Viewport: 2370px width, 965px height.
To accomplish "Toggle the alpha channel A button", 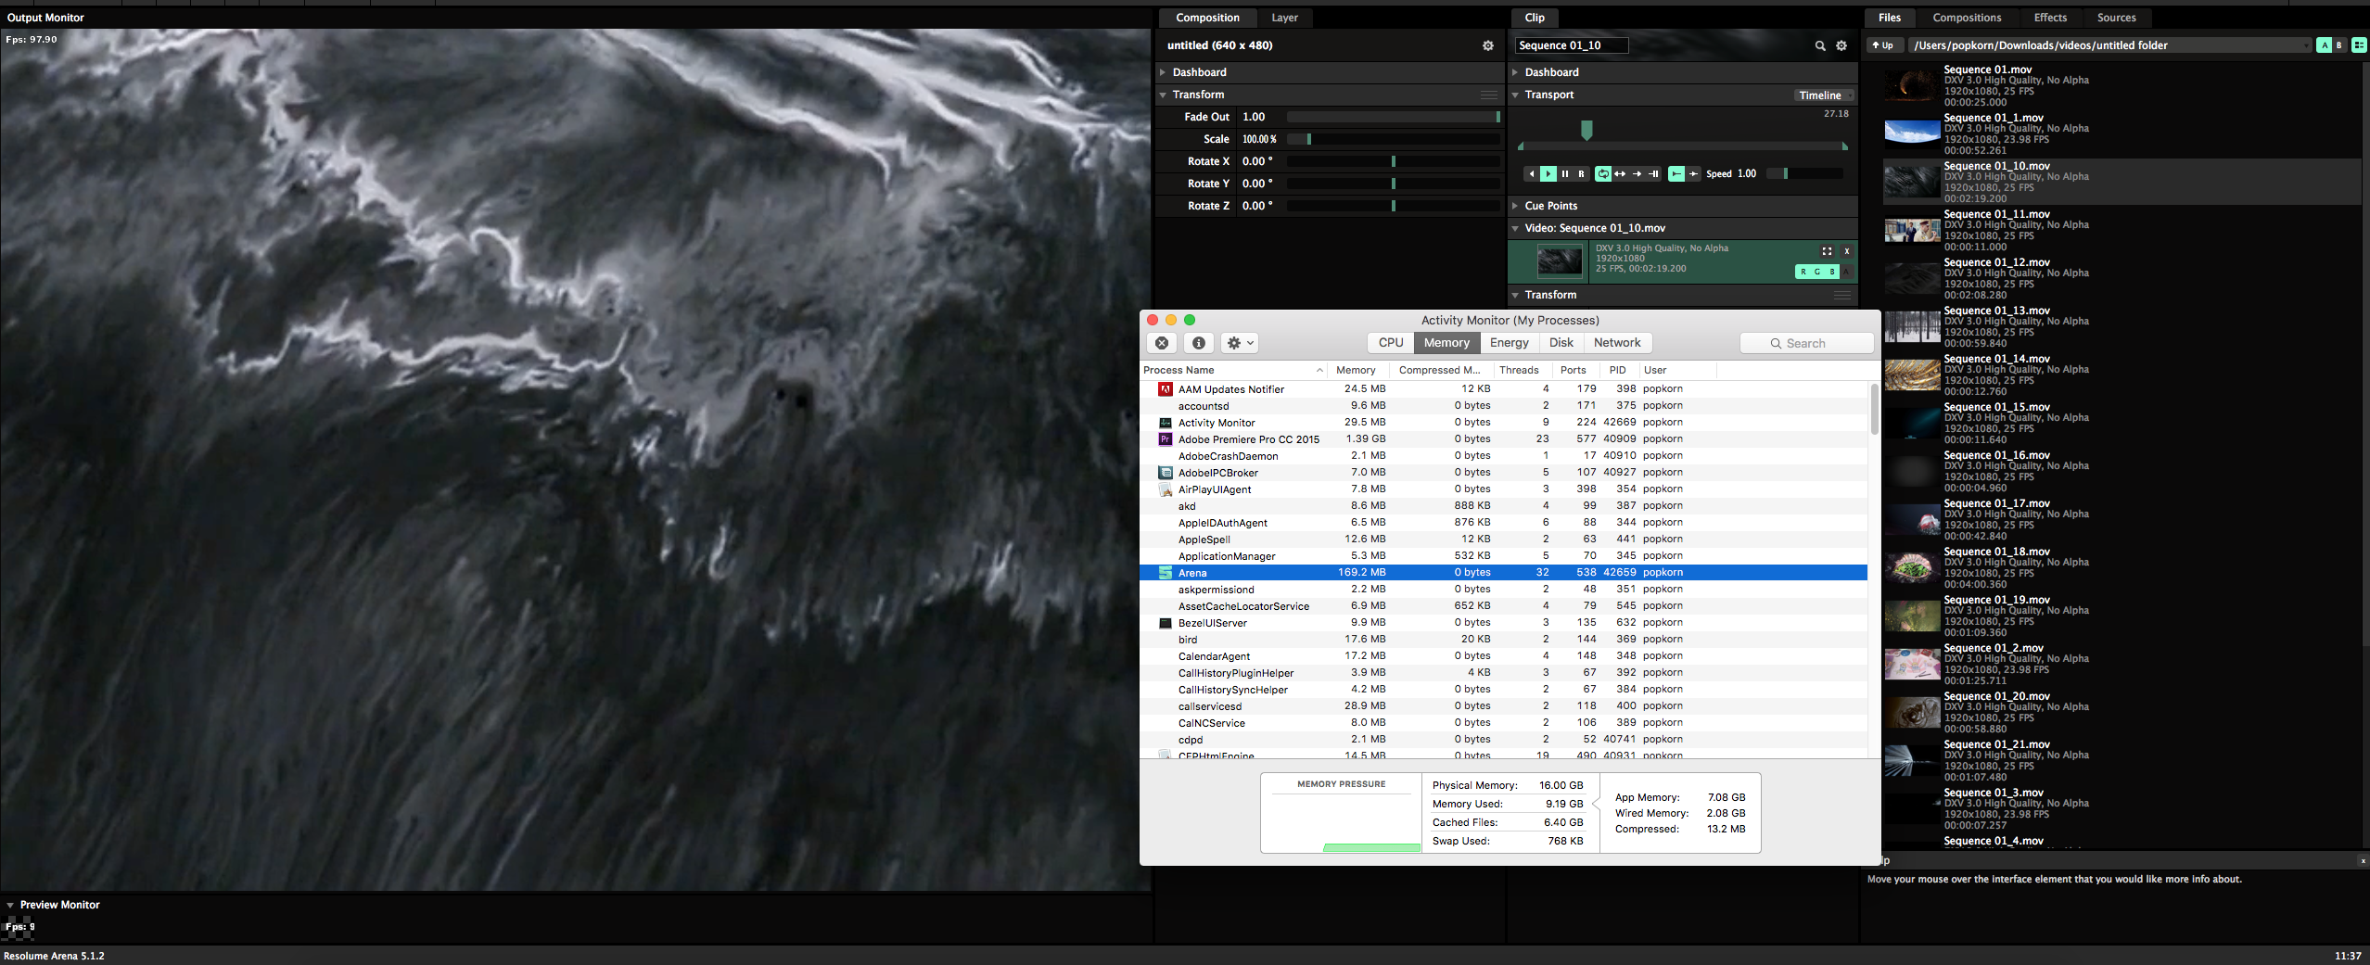I will pyautogui.click(x=1847, y=272).
